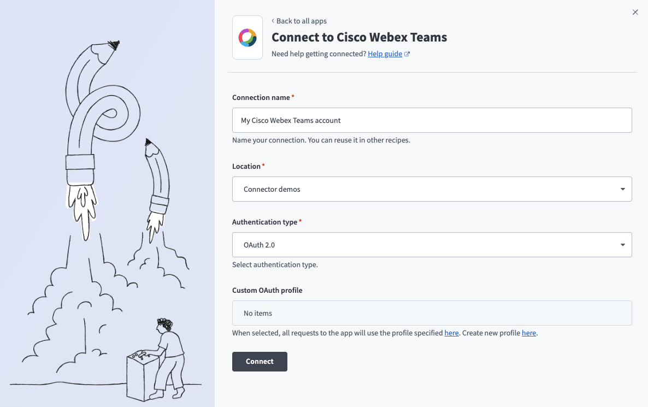648x407 pixels.
Task: Open the Location dropdown arrow
Action: click(622, 188)
